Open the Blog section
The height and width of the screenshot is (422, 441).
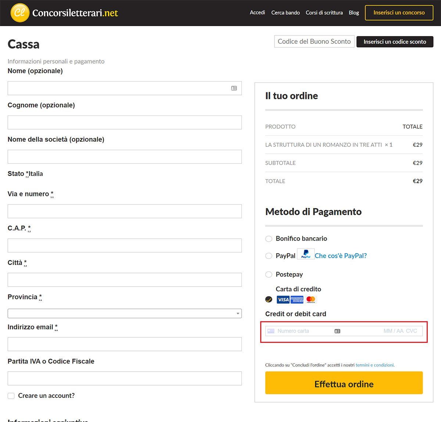354,13
